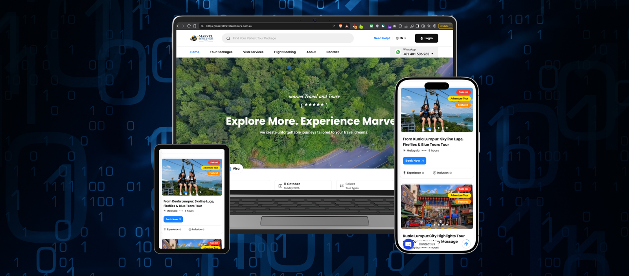
Task: Click the green WhatsApp icon on the laptop site
Action: (398, 52)
